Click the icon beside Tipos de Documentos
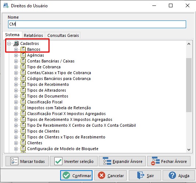This screenshot has height=183, width=196. click(x=23, y=96)
